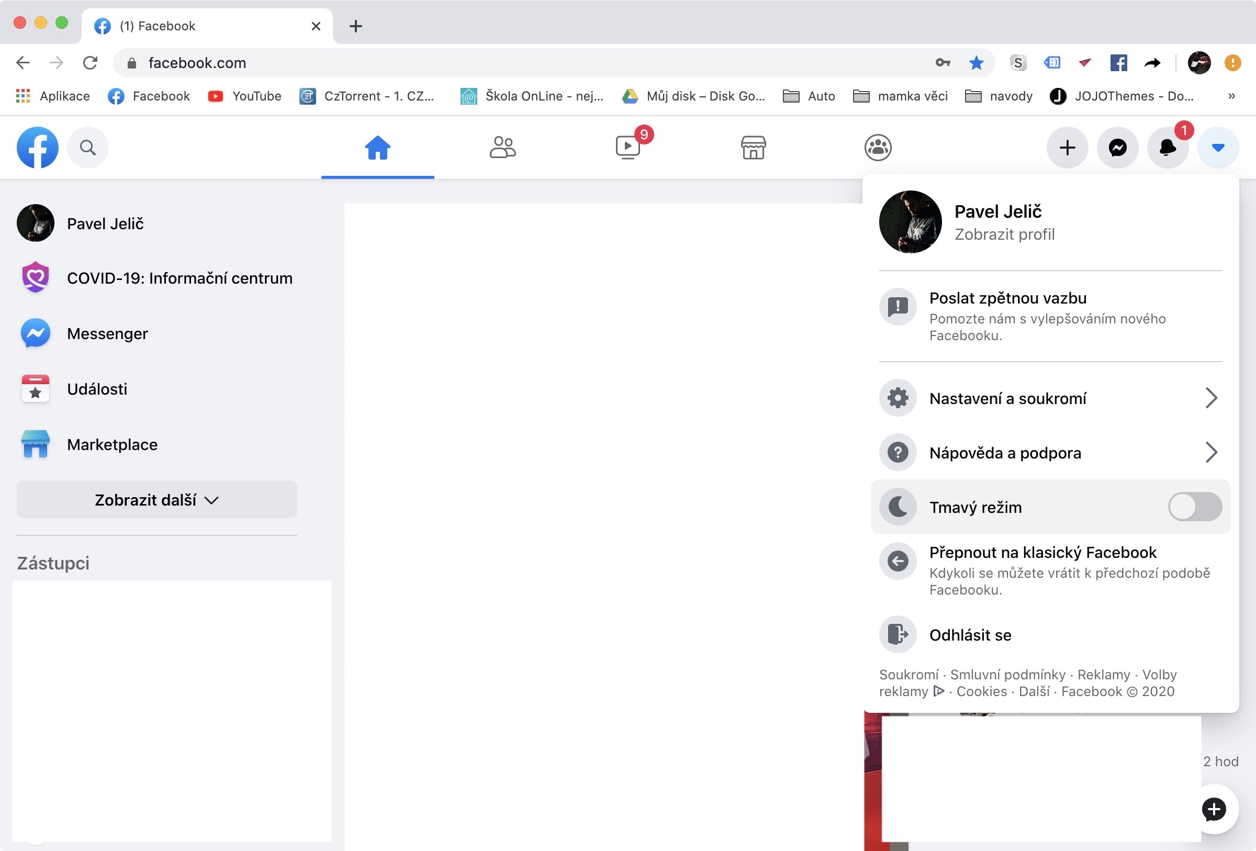
Task: Open Groups tab icon
Action: point(878,148)
